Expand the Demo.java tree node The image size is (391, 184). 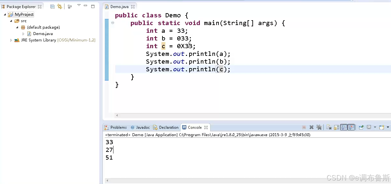(x=24, y=34)
